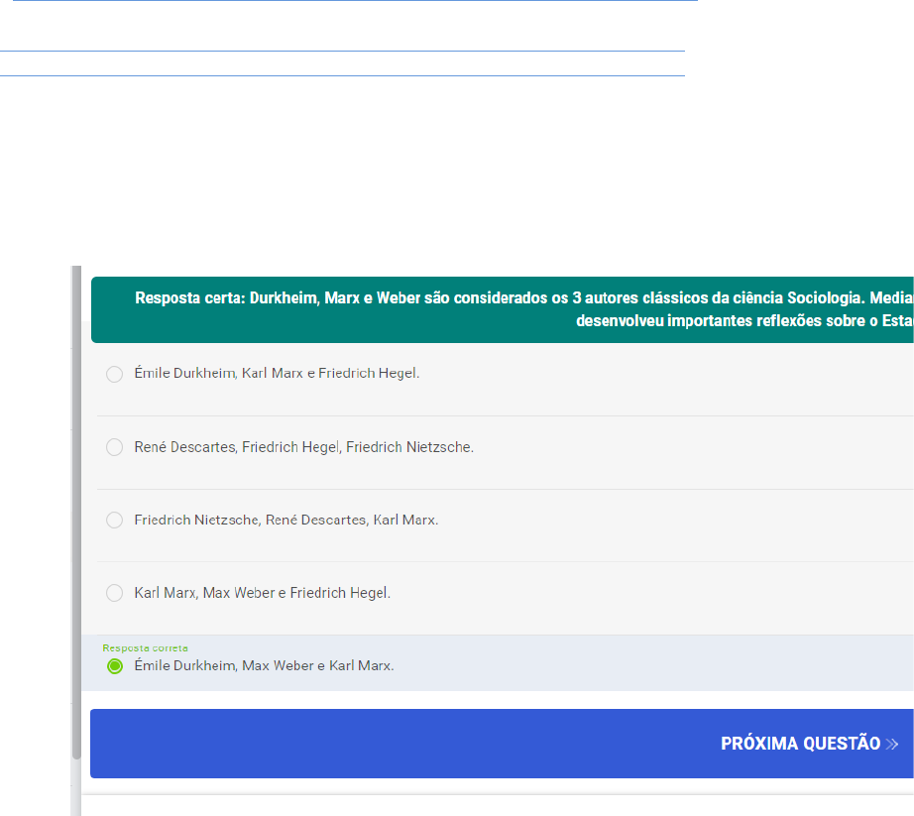
Task: Select radio for Descartes, Hegel, Nietzsche option
Action: [x=114, y=447]
